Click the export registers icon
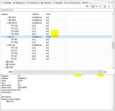115x111 pixels. (x=109, y=6)
